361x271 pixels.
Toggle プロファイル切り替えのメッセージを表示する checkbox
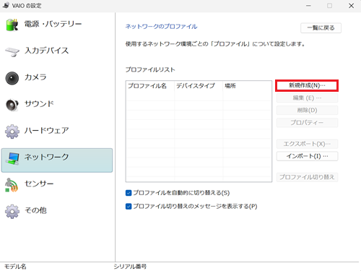(x=129, y=207)
